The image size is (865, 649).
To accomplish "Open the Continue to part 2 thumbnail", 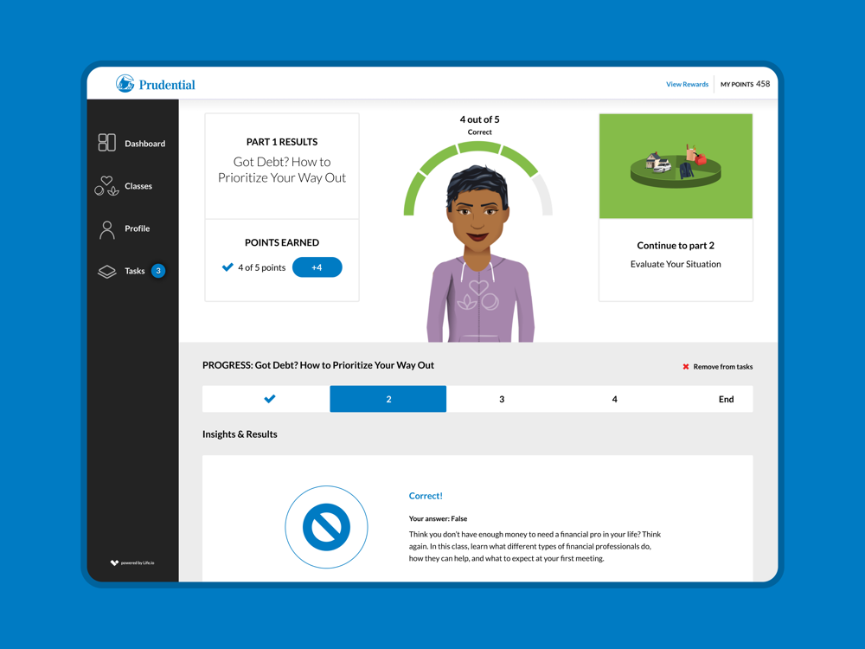I will (676, 166).
